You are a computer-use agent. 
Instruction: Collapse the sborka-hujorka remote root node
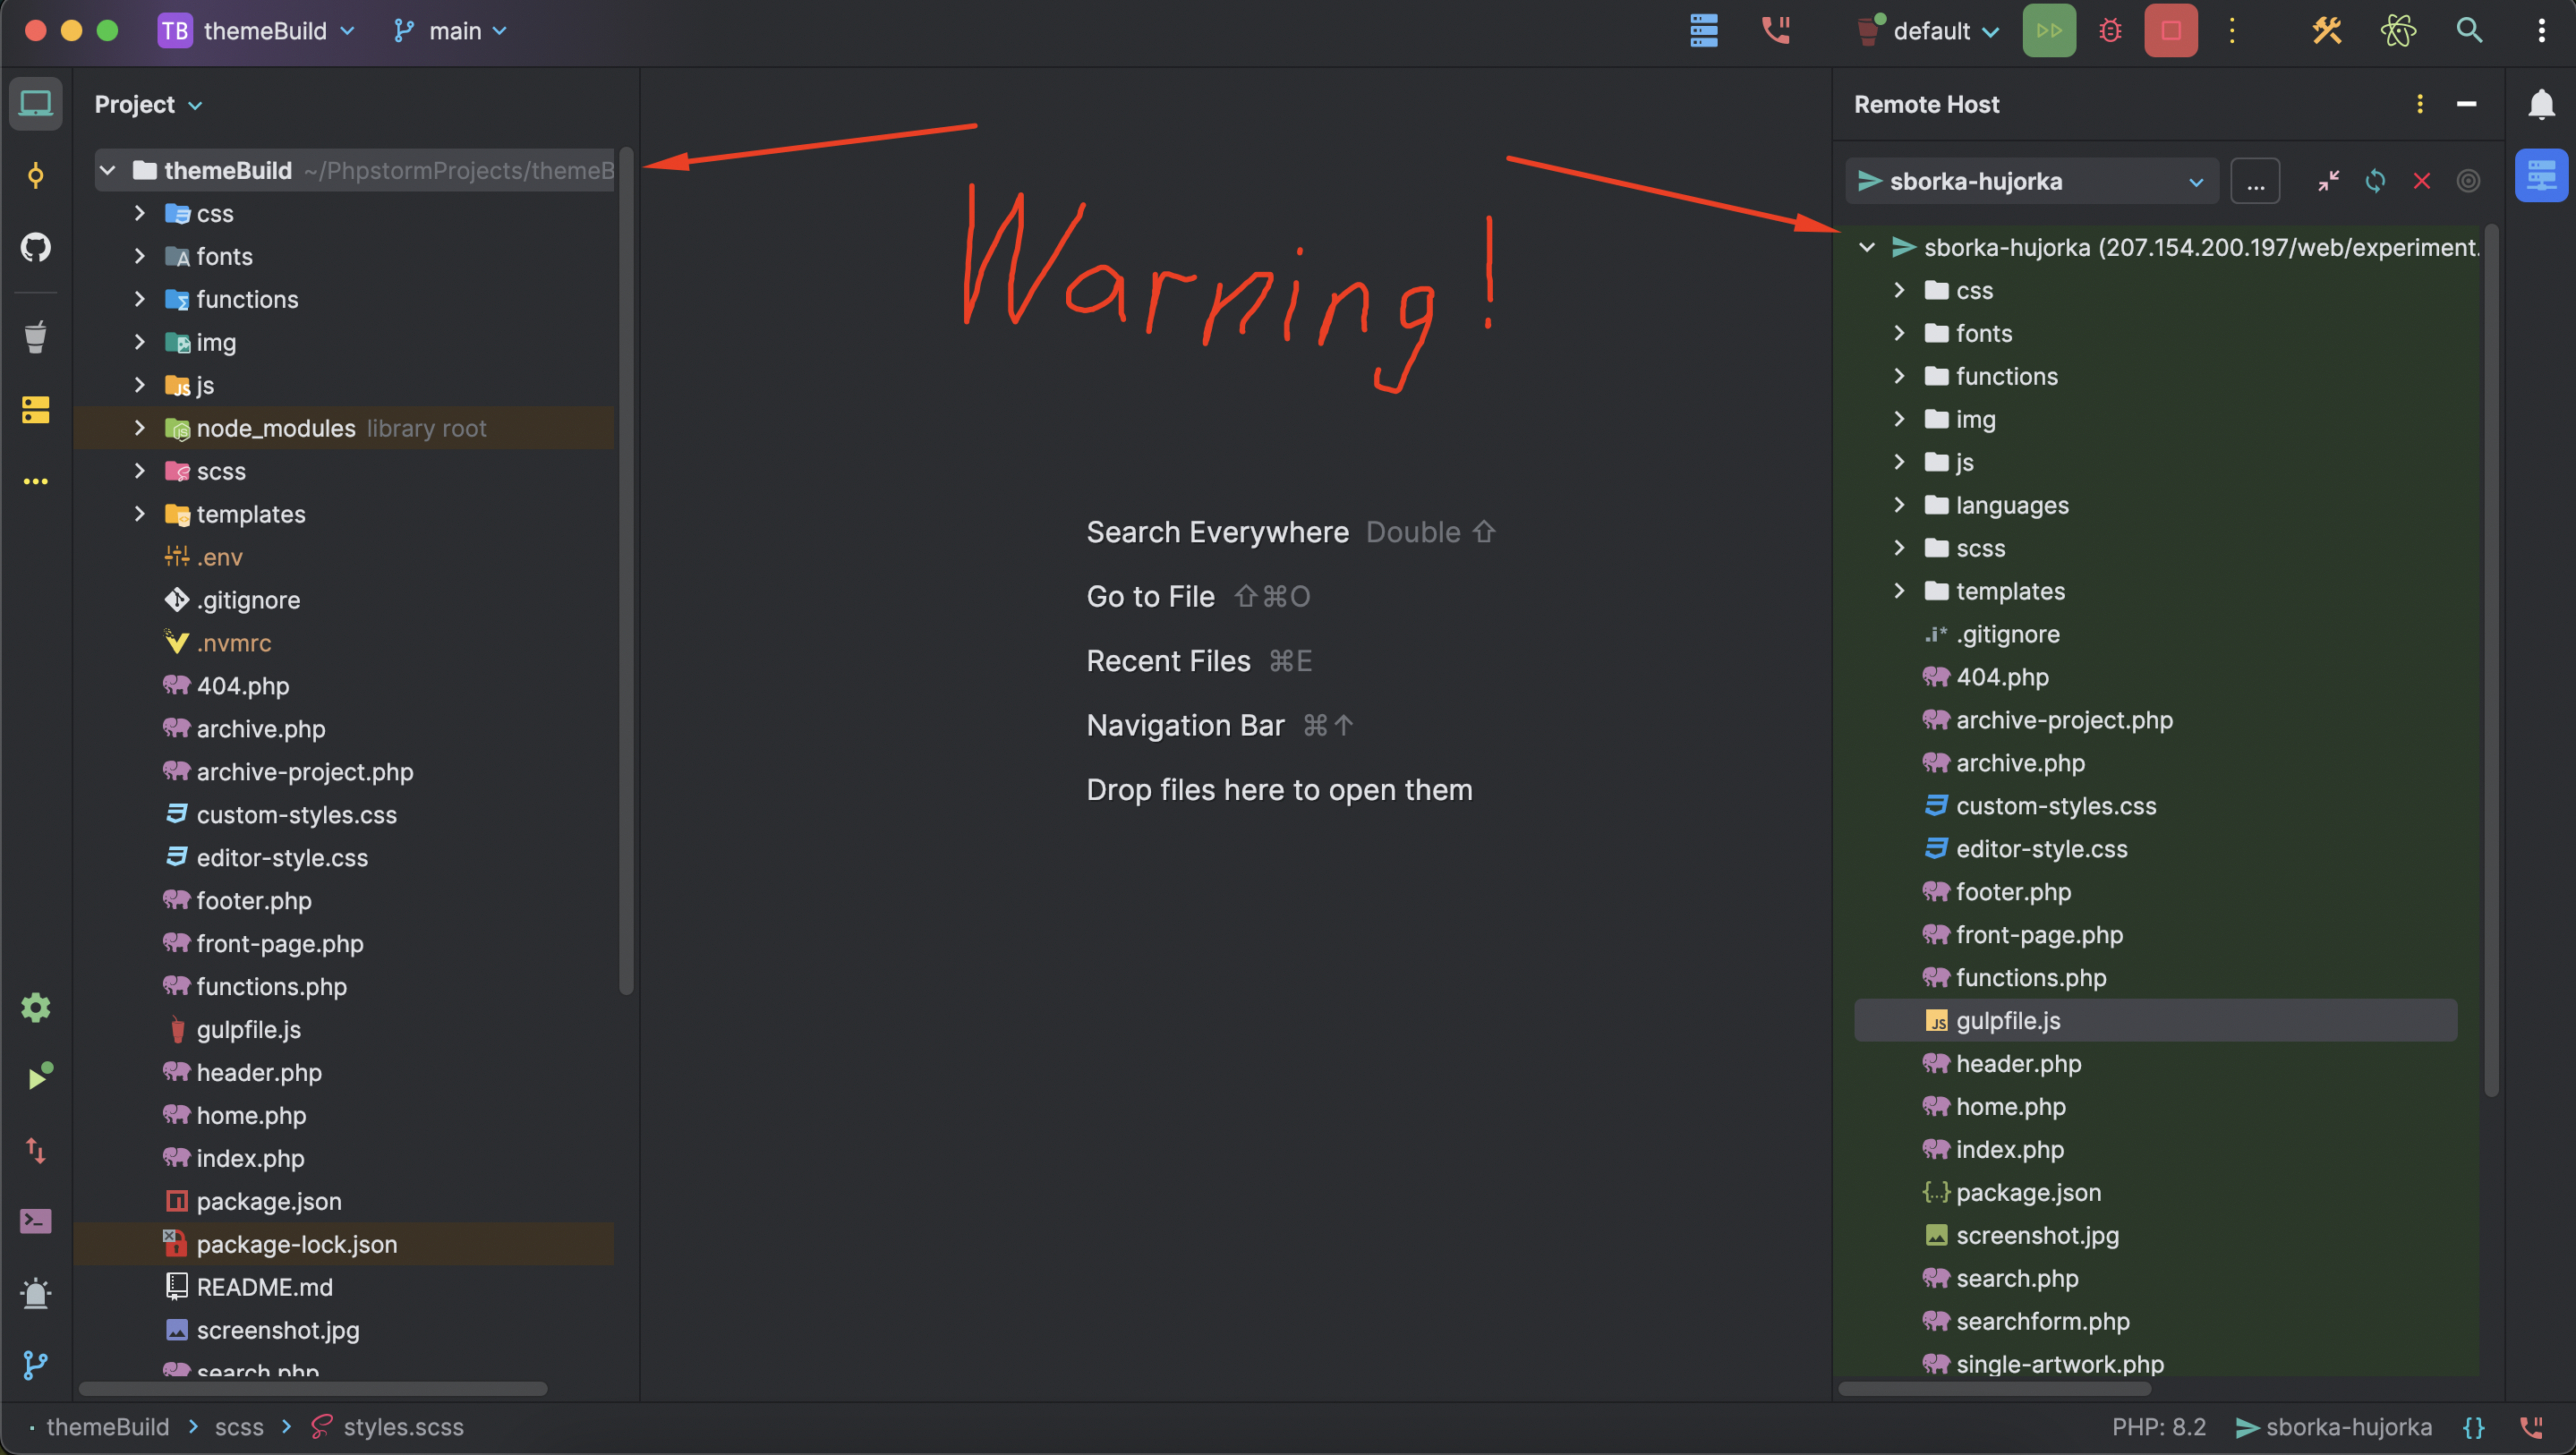[x=1866, y=247]
